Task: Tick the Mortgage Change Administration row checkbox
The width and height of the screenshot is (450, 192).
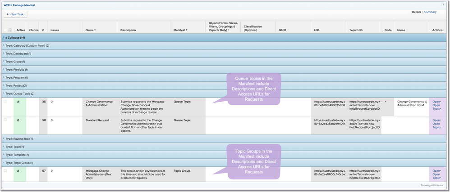Action: click(5, 170)
